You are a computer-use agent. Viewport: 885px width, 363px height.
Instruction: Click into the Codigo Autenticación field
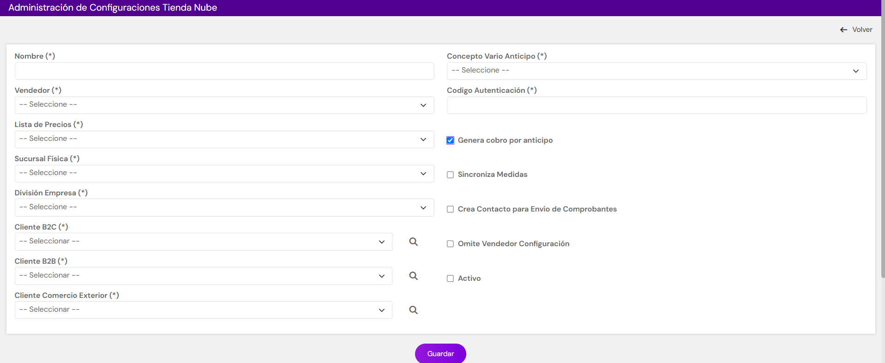coord(656,105)
